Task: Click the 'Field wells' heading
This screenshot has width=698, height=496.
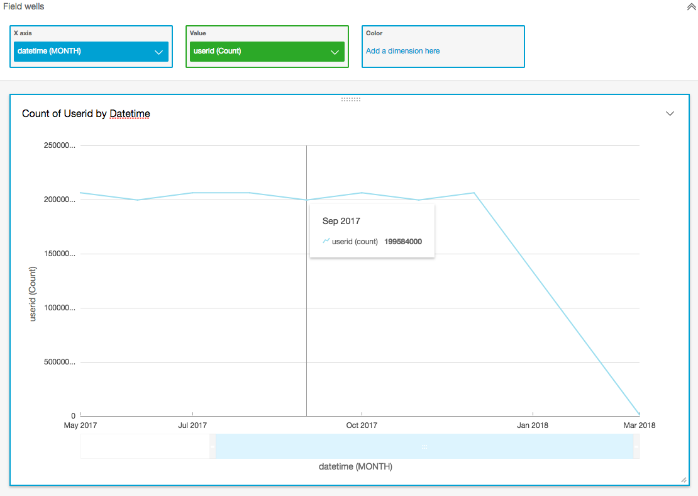Action: coord(24,7)
